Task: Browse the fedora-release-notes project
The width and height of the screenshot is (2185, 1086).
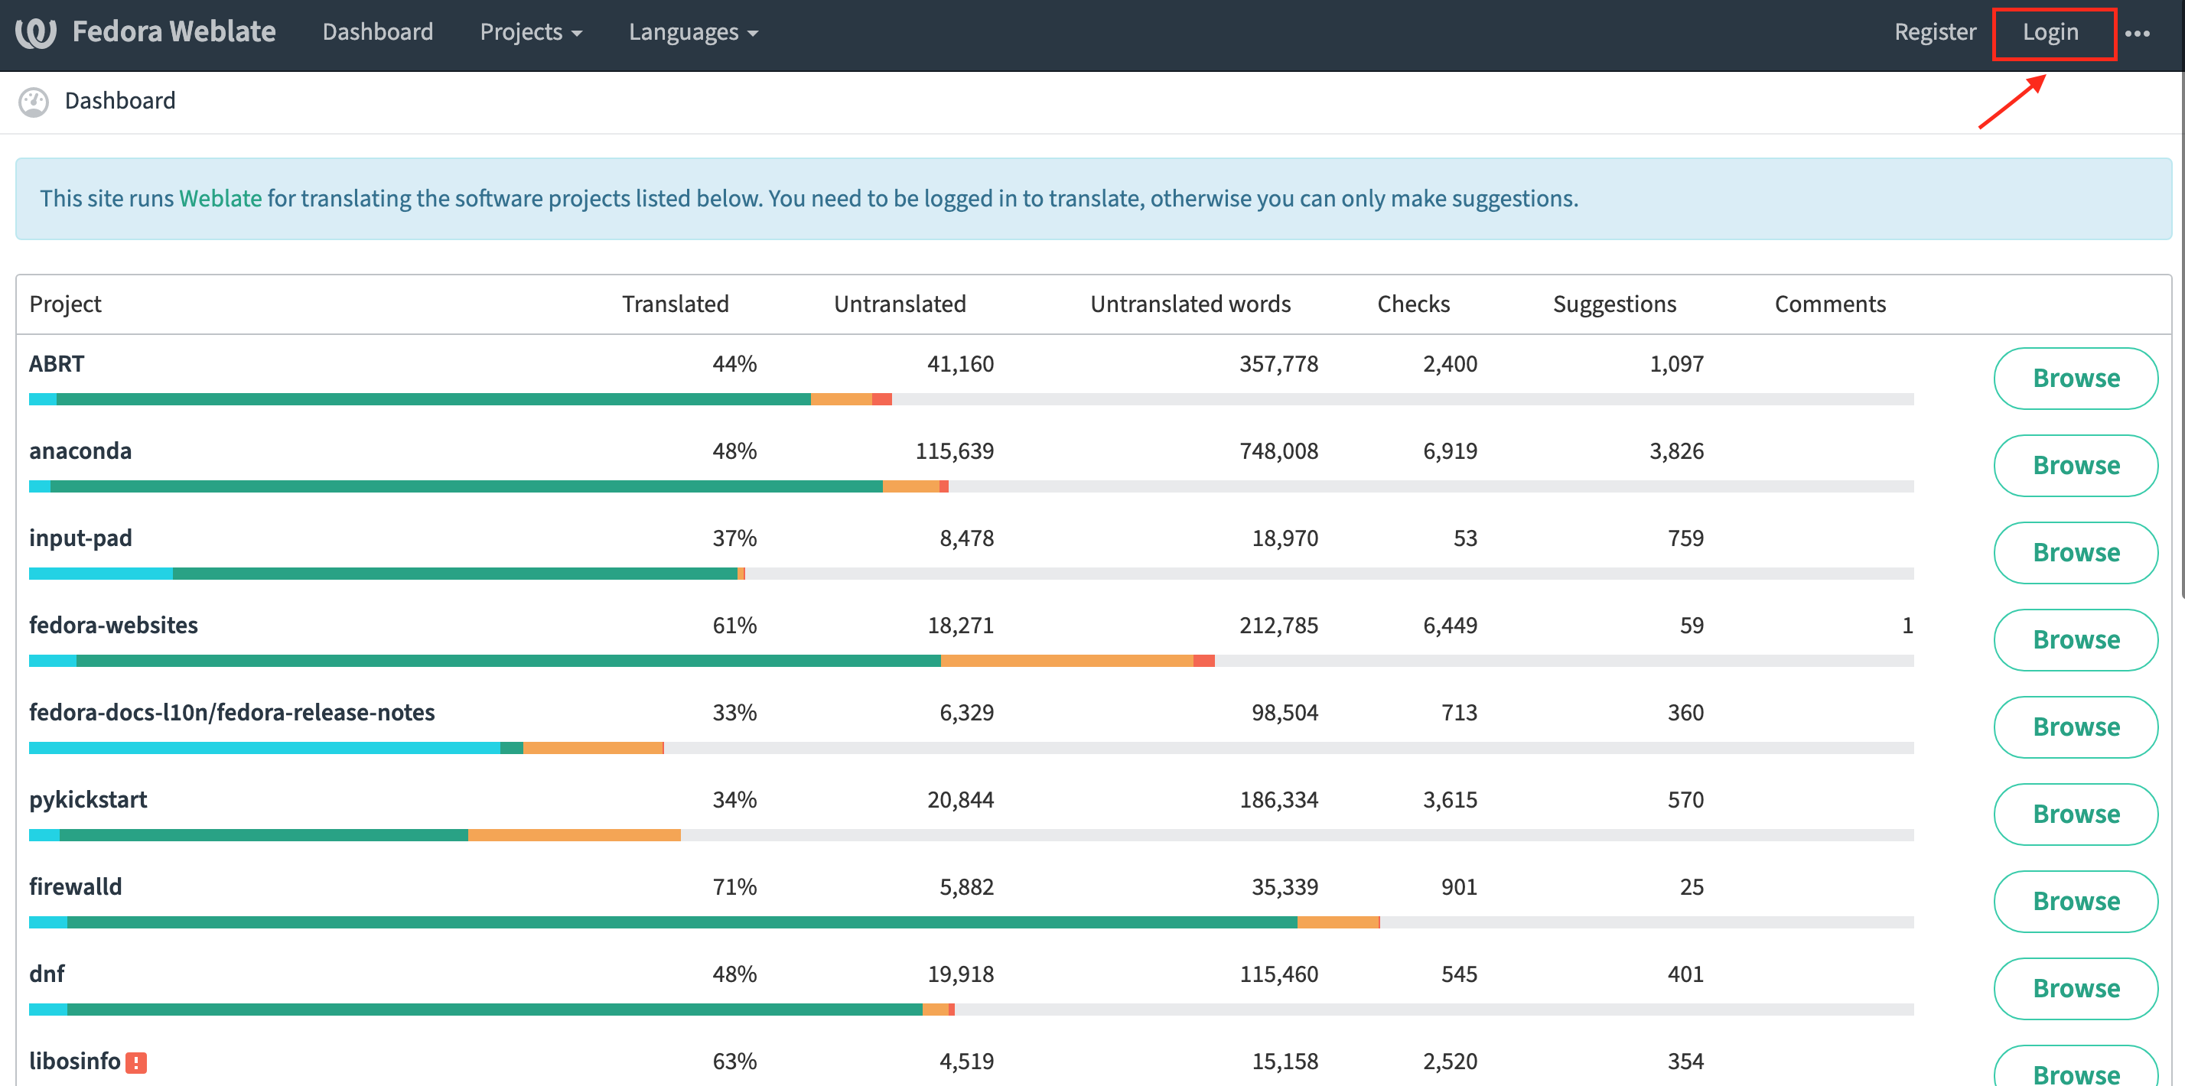Action: (x=2076, y=727)
